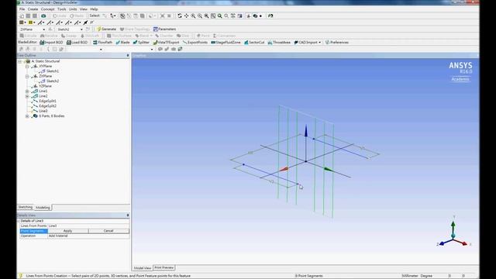Image resolution: width=496 pixels, height=279 pixels.
Task: Select YZPlane in the tree outline
Action: [x=45, y=86]
